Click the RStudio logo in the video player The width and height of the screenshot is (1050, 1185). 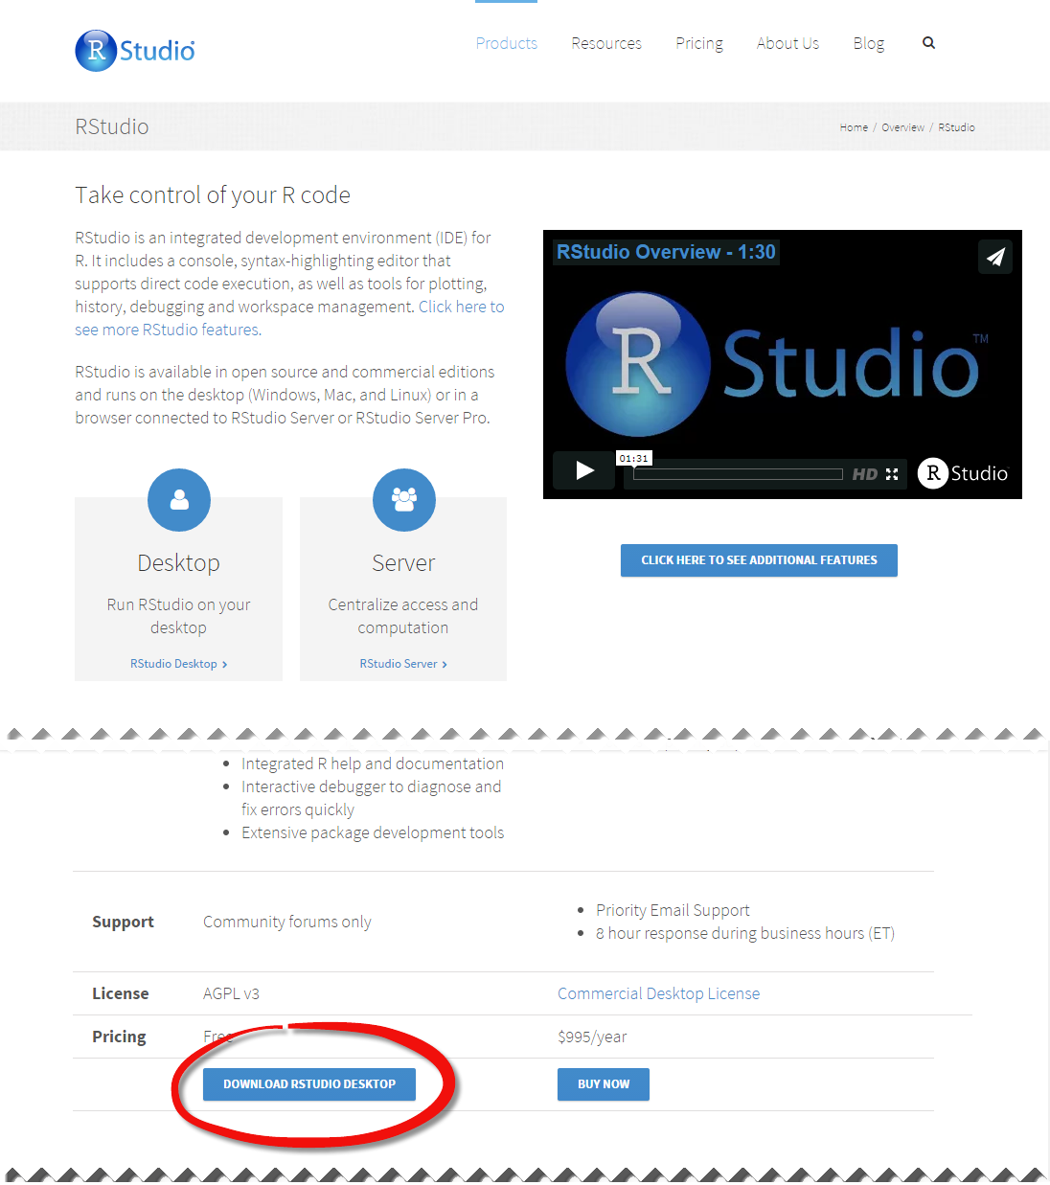tap(964, 473)
